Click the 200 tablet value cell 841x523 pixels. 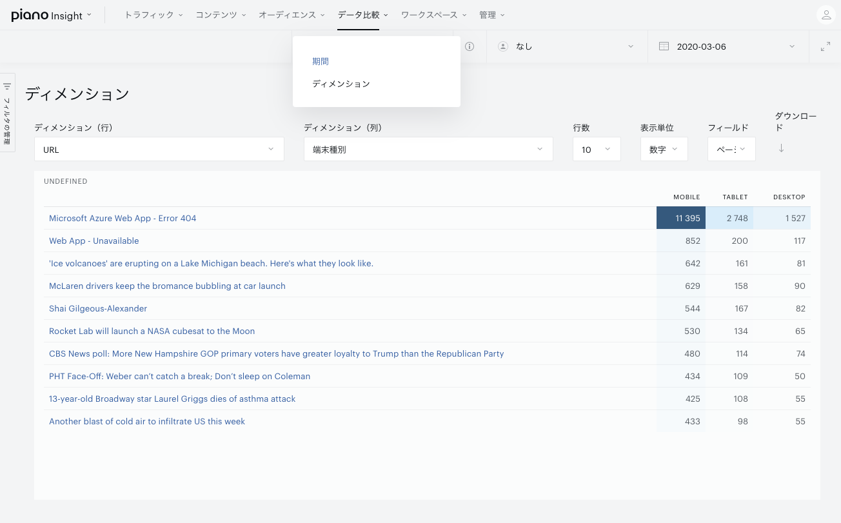(729, 241)
